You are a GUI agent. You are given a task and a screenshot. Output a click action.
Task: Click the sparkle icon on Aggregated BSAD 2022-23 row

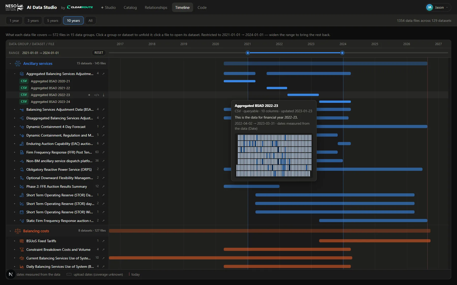coord(89,95)
